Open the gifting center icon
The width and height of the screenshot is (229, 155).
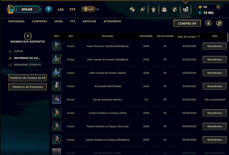[208, 23]
